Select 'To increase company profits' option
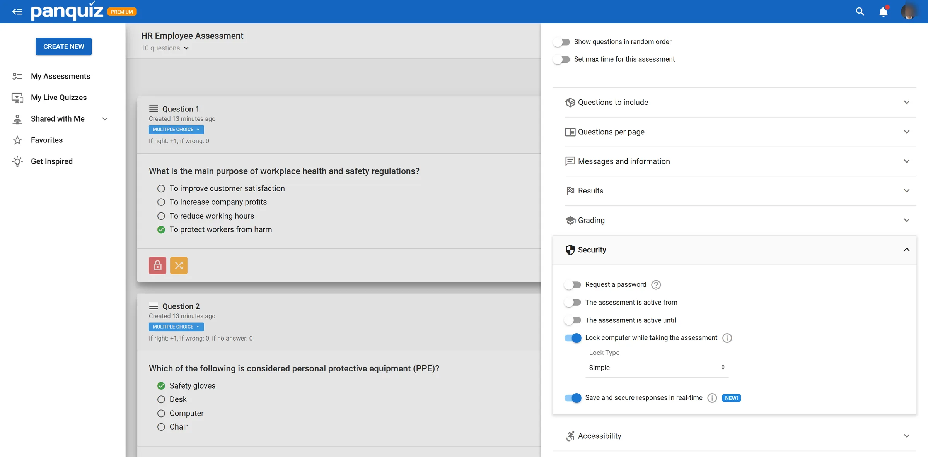 tap(161, 202)
